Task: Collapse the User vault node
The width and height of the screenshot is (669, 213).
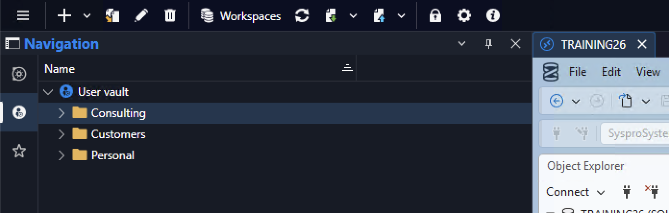Action: tap(48, 92)
